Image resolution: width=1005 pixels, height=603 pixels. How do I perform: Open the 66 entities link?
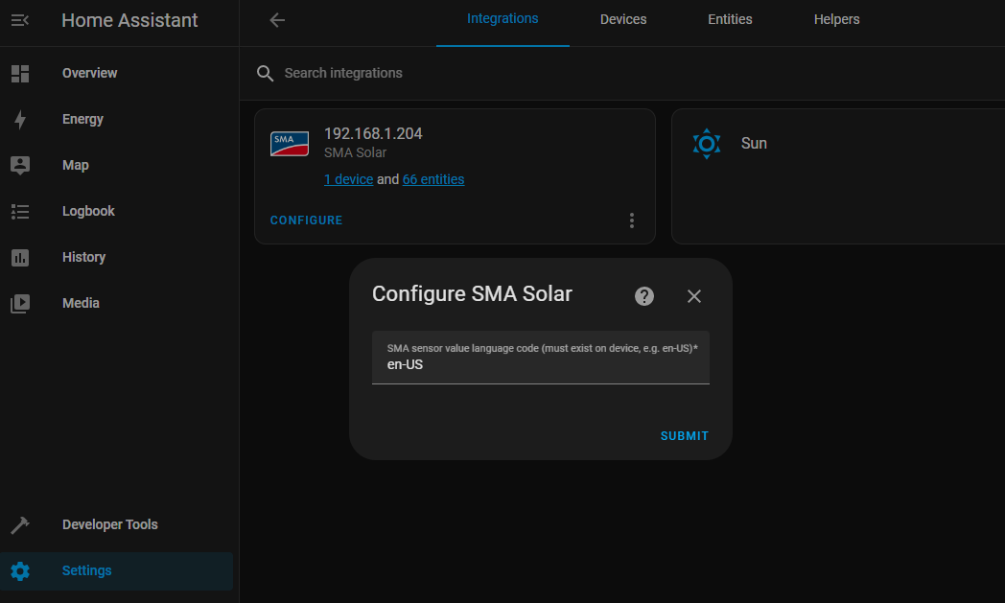point(433,179)
